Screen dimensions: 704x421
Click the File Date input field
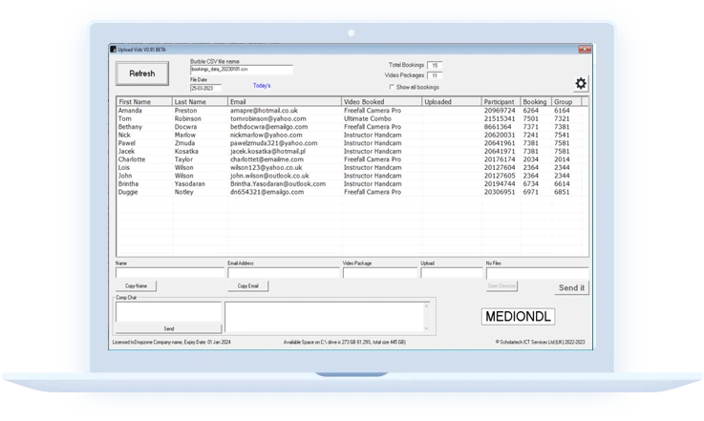[205, 87]
